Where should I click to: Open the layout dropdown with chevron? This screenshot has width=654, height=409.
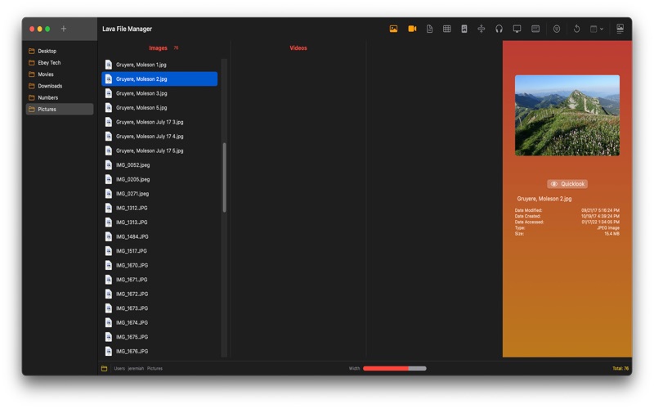click(597, 29)
